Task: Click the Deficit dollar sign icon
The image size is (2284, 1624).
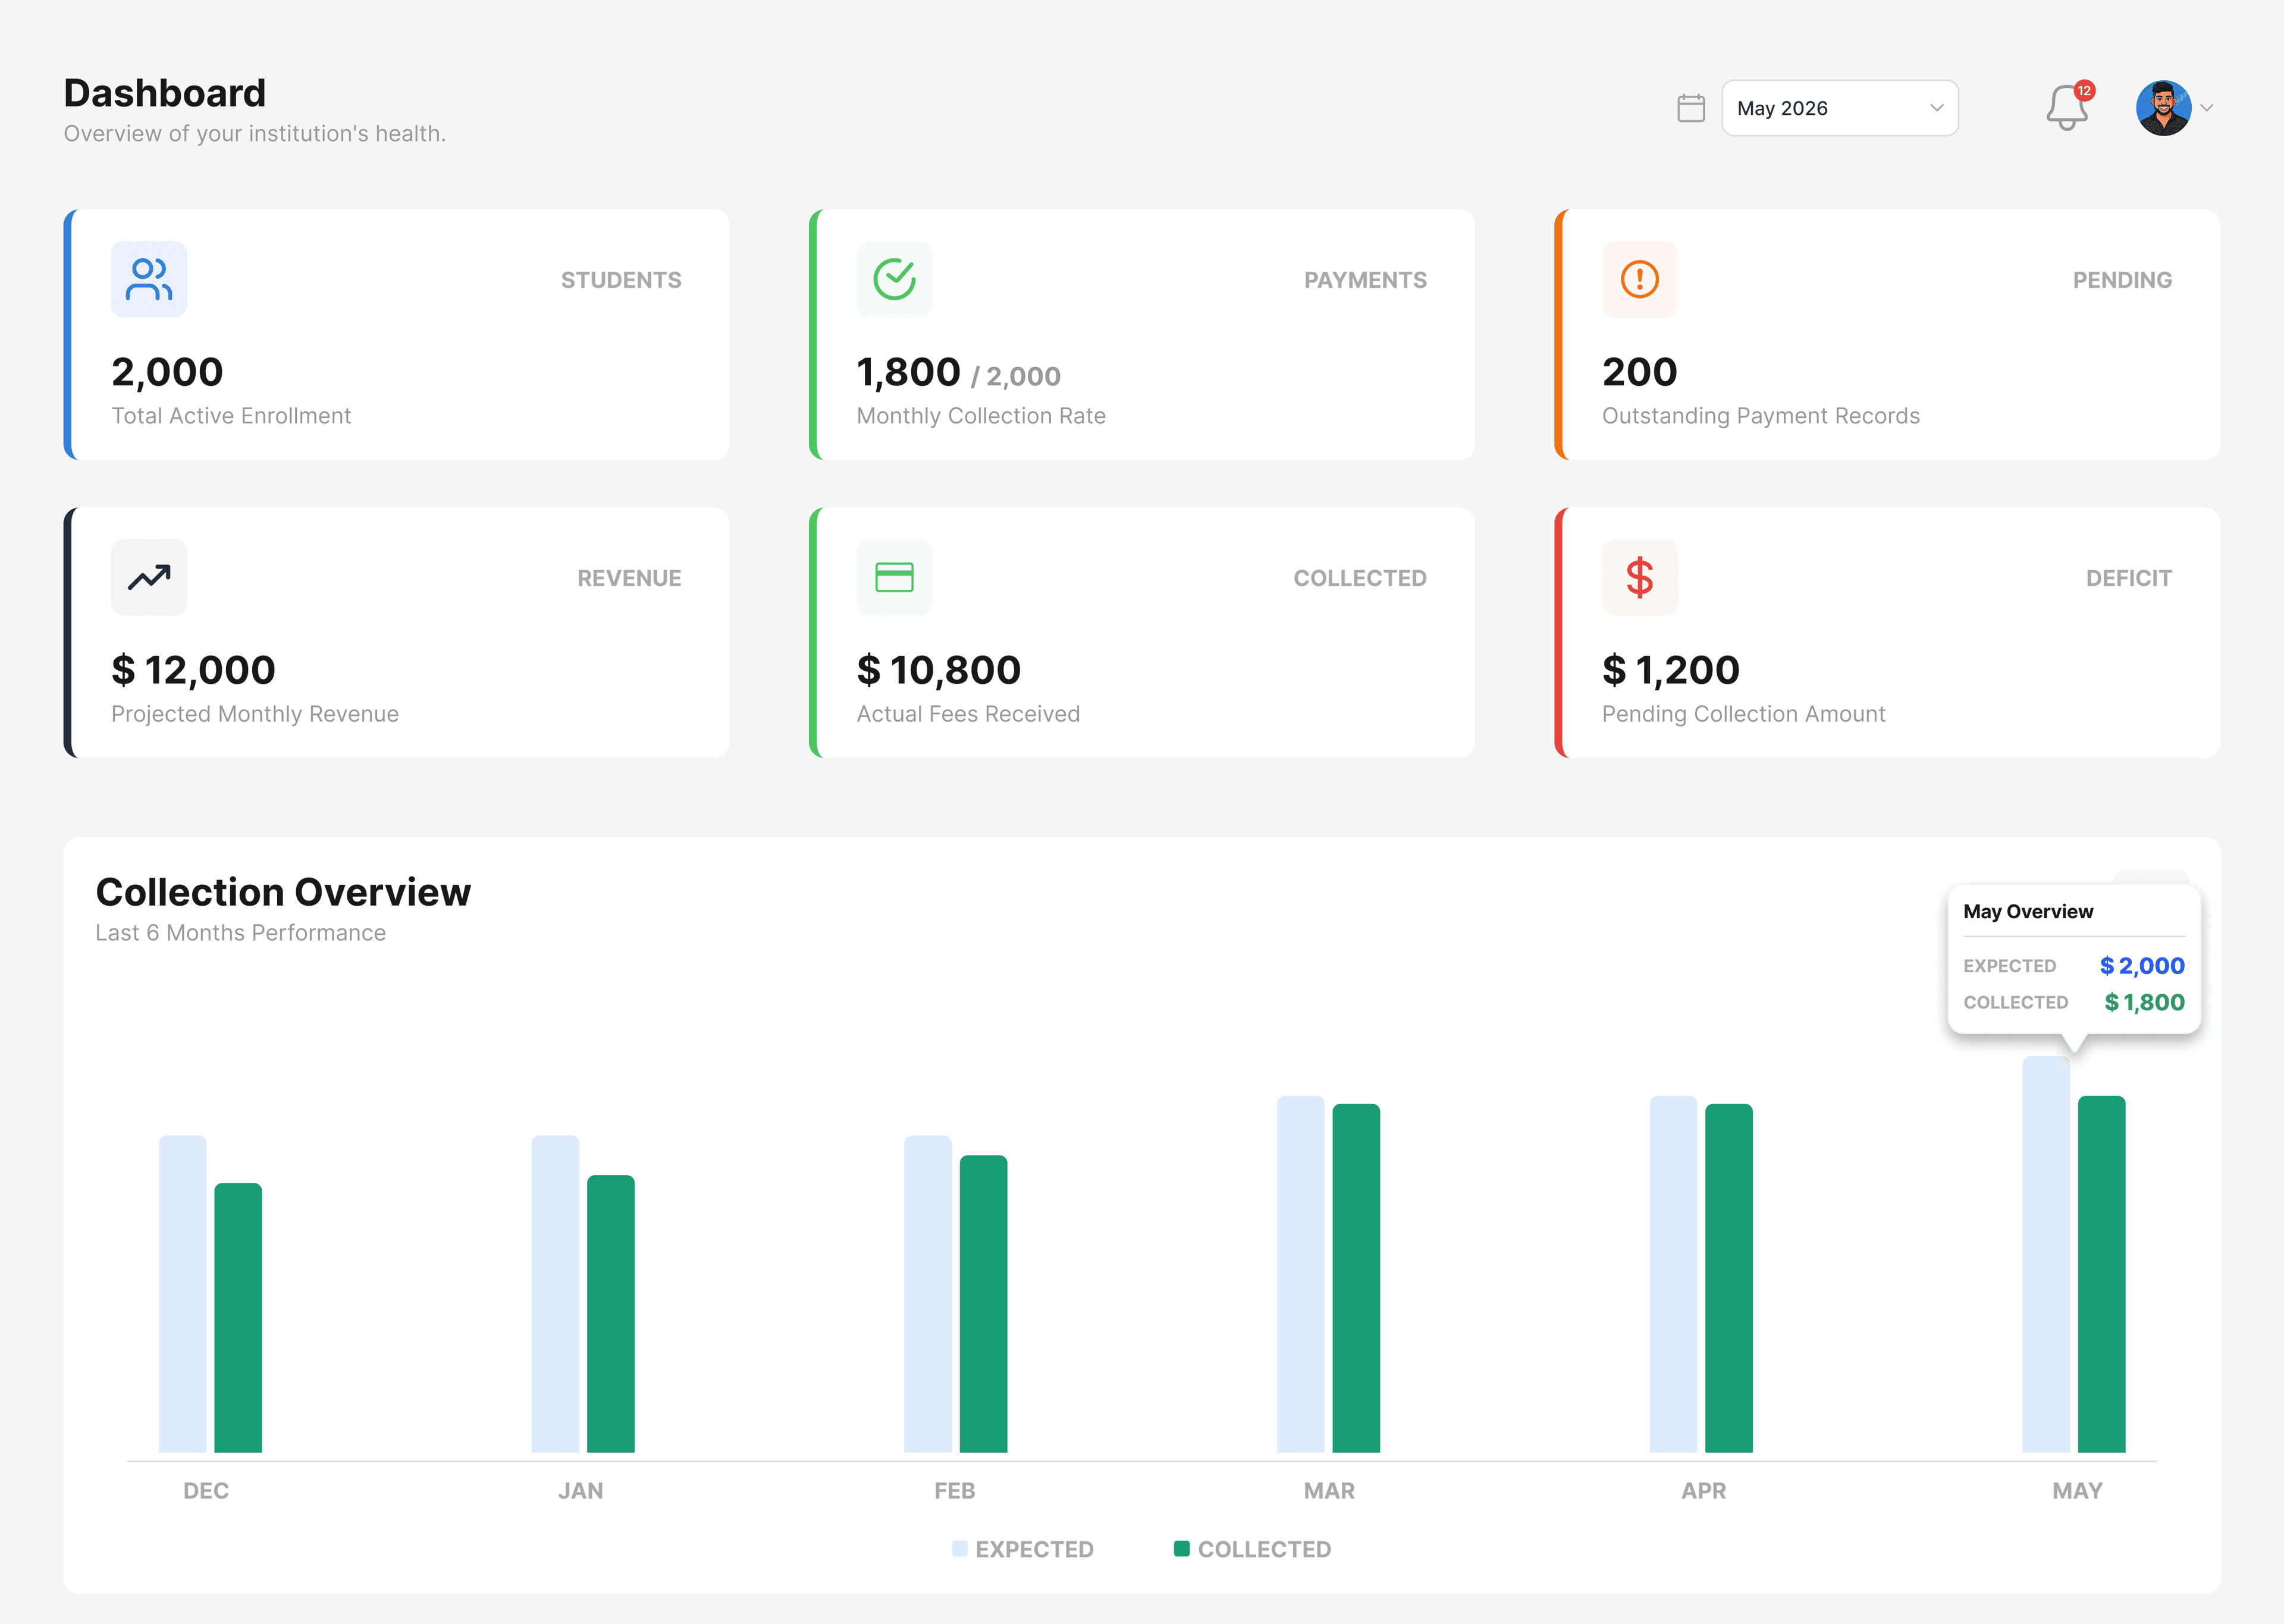Action: tap(1639, 577)
